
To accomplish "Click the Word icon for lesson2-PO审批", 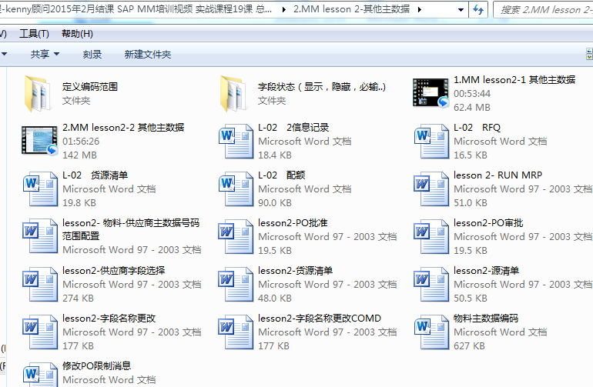I will coord(431,236).
